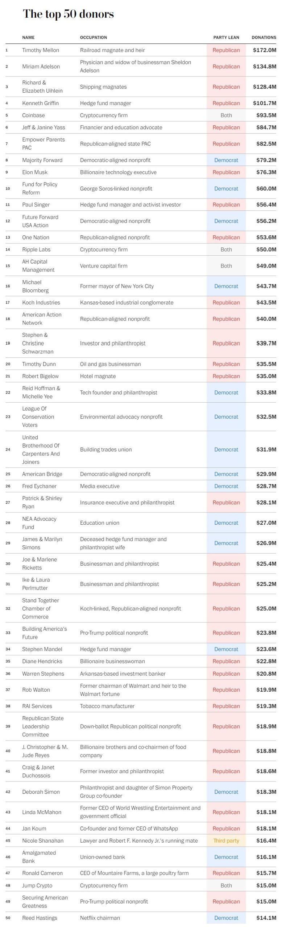Click the OCCUPATION column header

click(x=94, y=37)
